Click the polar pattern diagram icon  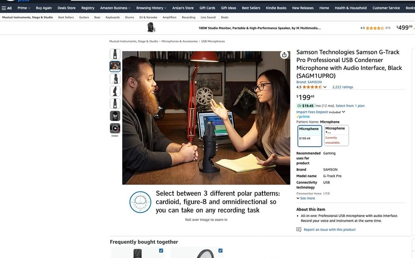coord(140,202)
